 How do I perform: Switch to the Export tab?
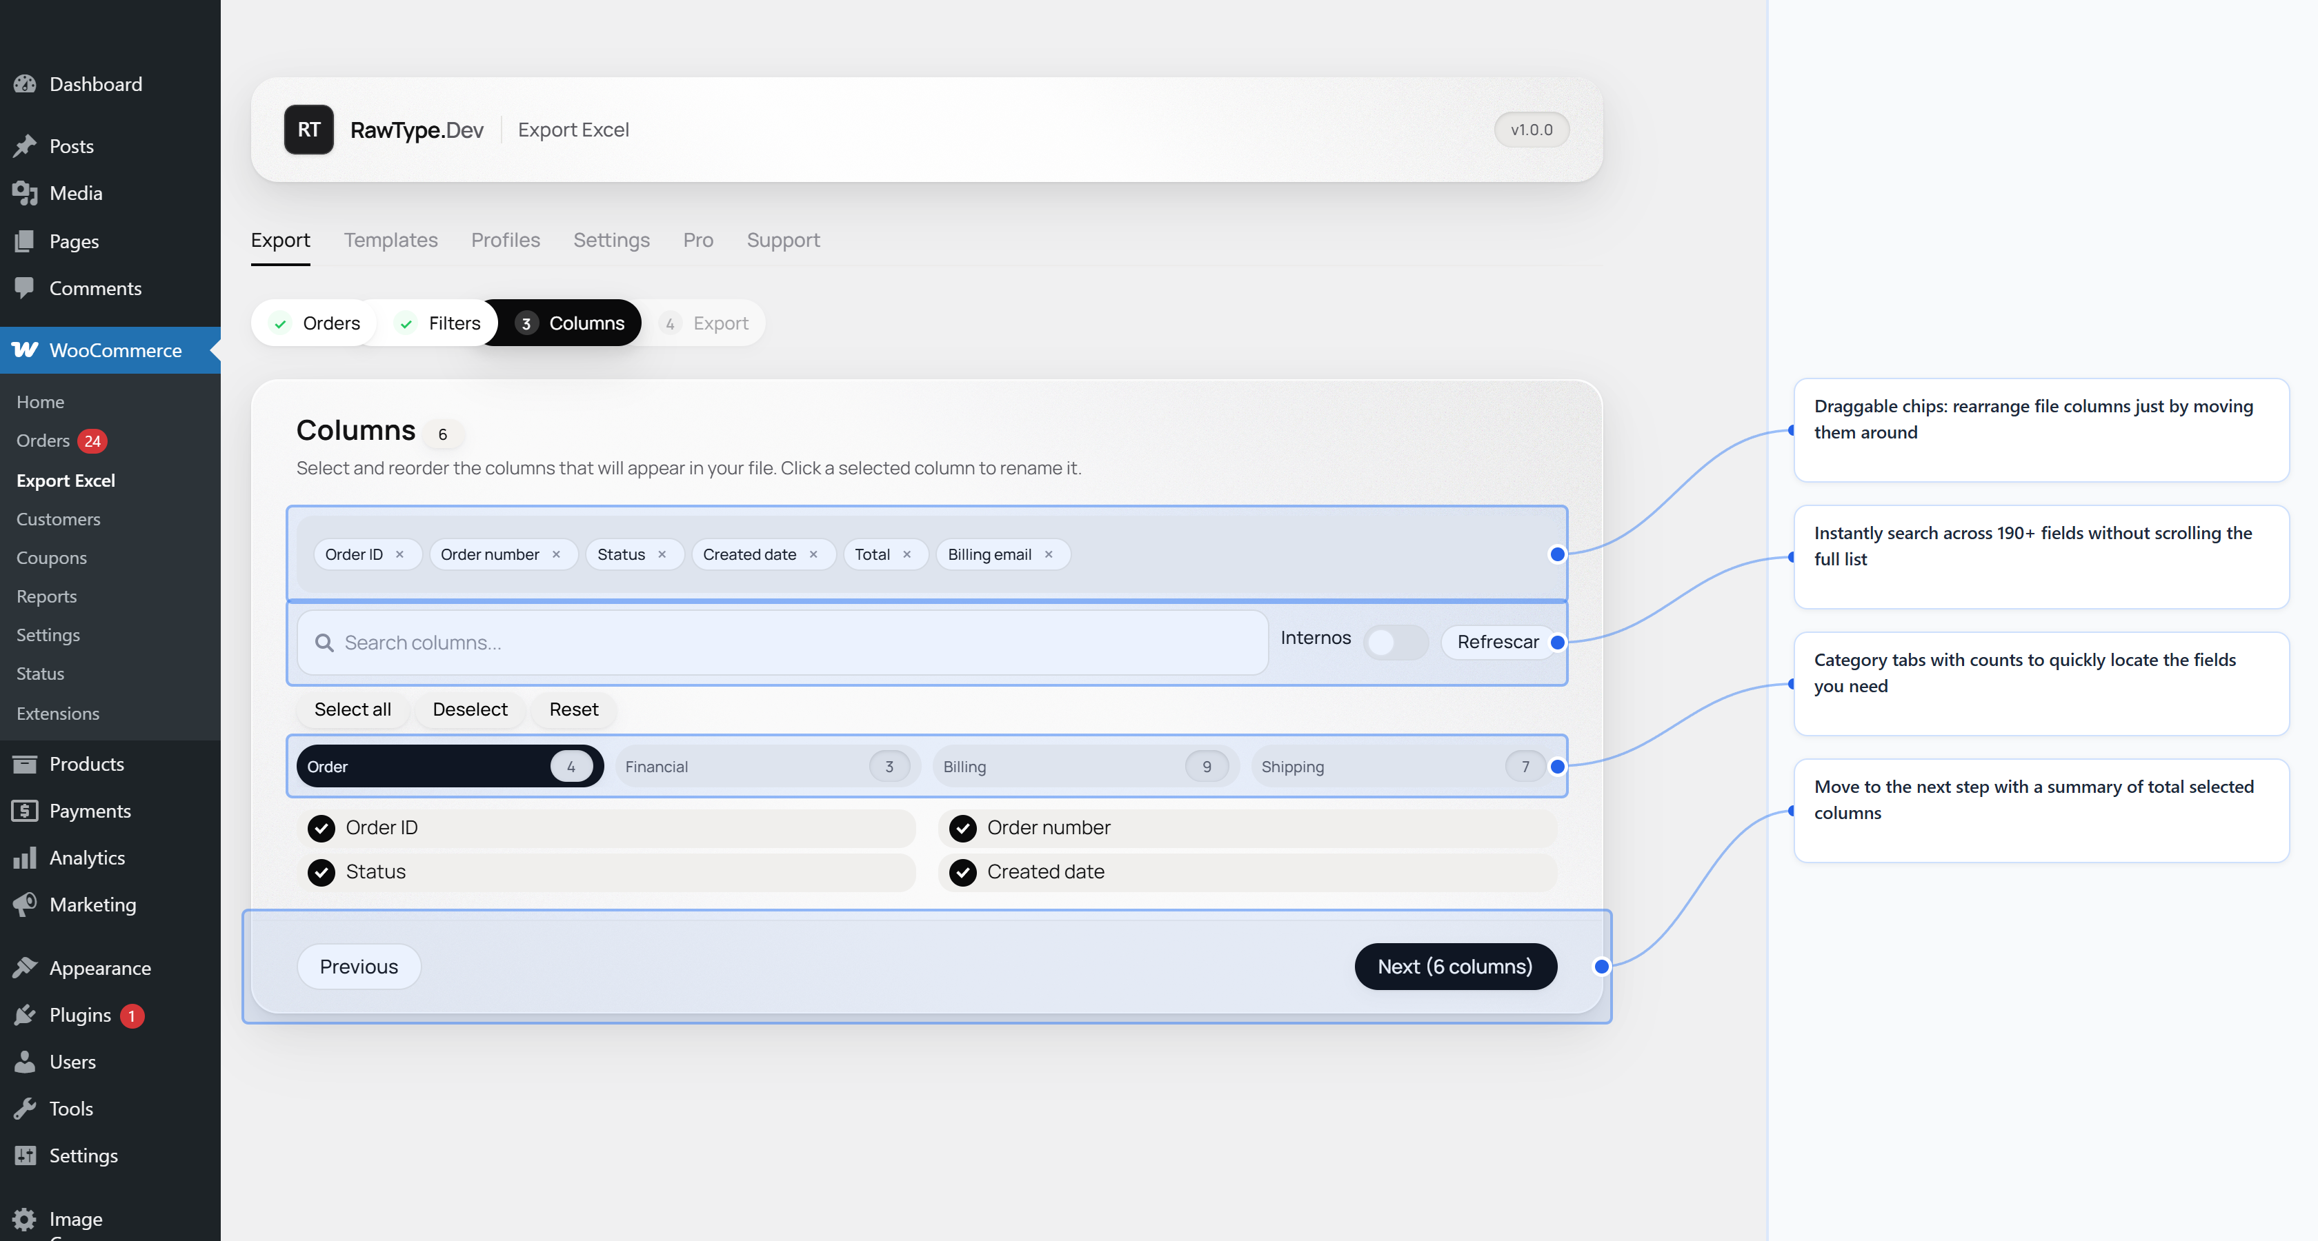point(281,240)
